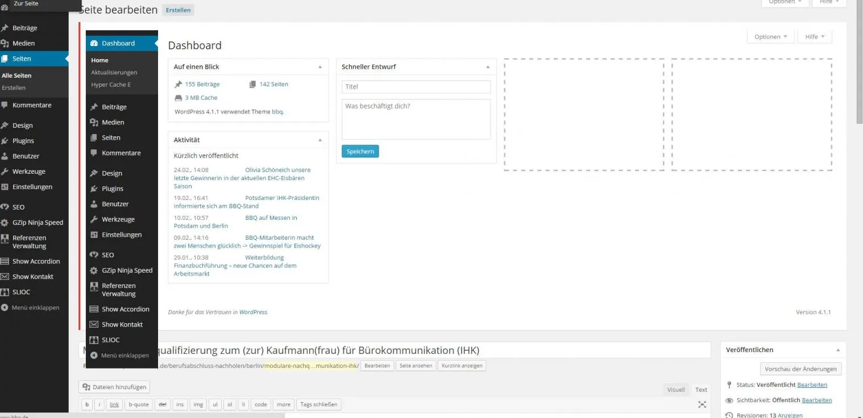Collapse the Schneller Entwurf widget
This screenshot has height=418, width=863.
(x=488, y=67)
